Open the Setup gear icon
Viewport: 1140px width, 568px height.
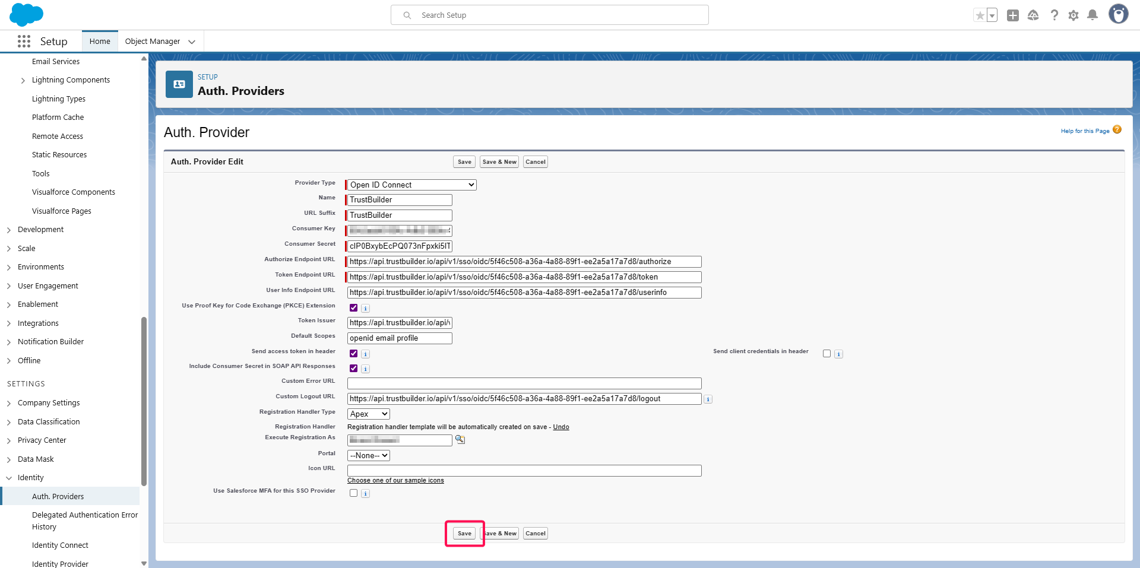click(x=1073, y=15)
